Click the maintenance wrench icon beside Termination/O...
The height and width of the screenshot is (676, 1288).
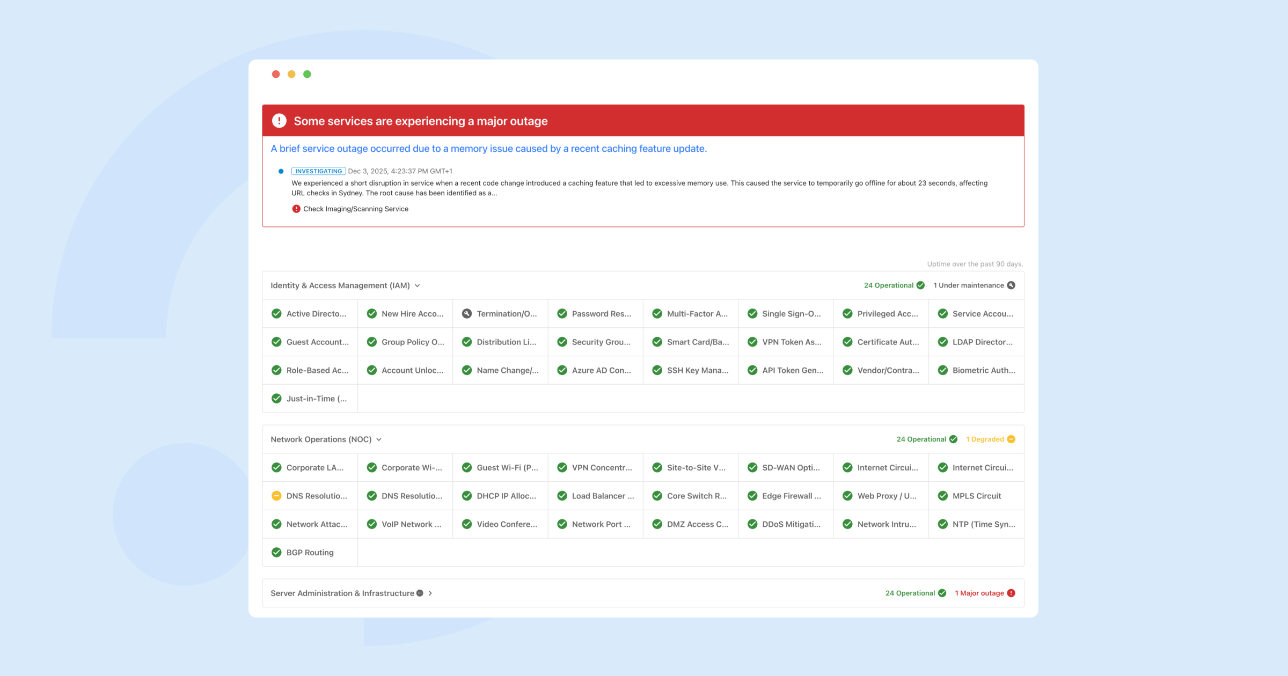[467, 314]
